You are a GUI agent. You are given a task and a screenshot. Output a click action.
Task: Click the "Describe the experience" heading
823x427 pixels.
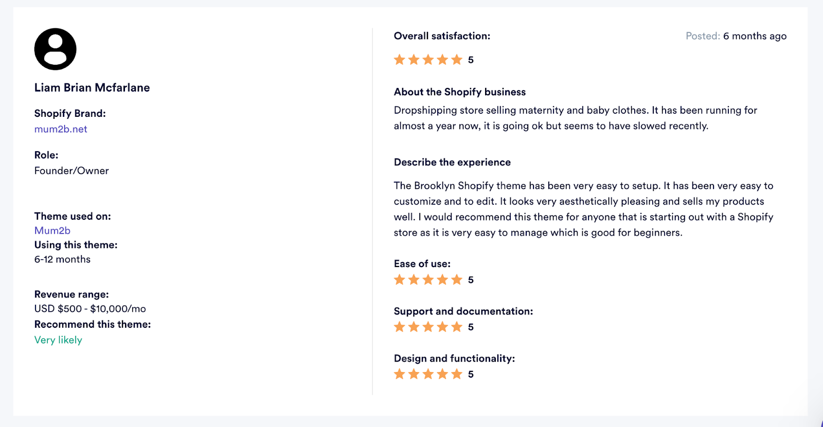pyautogui.click(x=452, y=163)
